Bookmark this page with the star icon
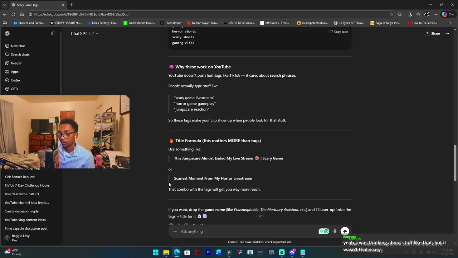Viewport: 458px width, 258px height. coord(391,14)
